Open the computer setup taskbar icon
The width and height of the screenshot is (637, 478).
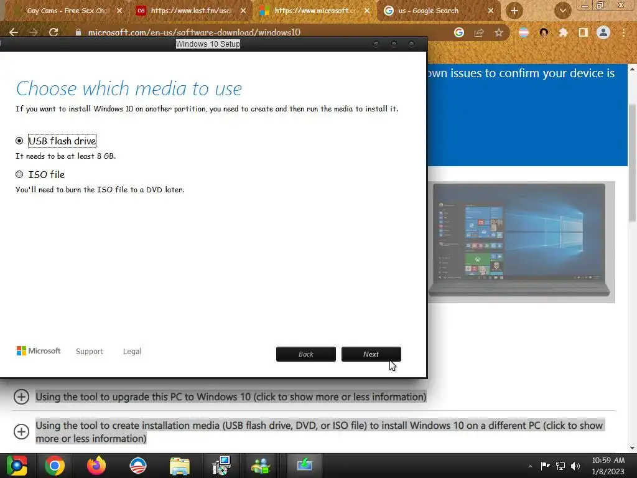click(221, 466)
